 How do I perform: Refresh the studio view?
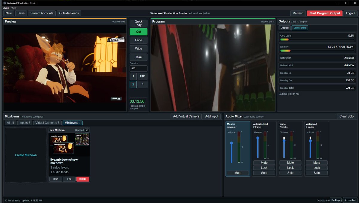click(x=298, y=13)
